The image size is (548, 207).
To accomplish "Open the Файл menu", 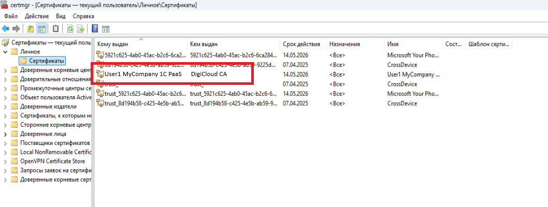I will (11, 17).
